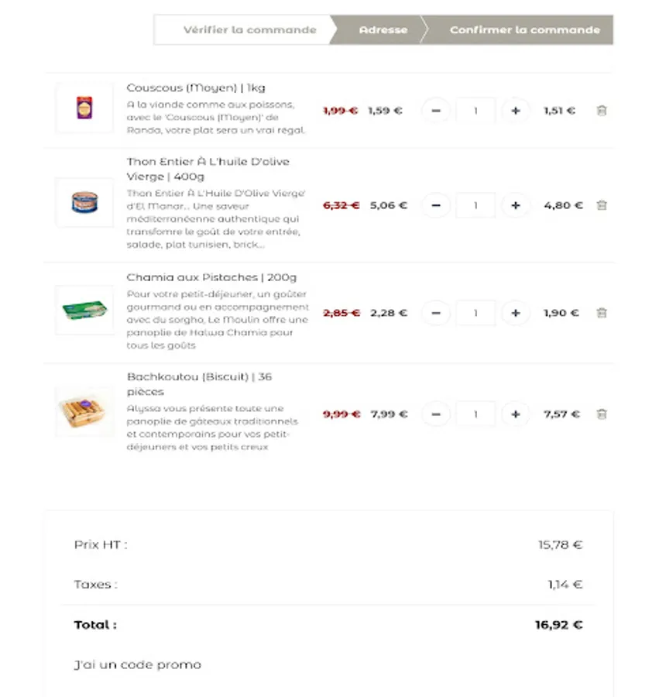659x697 pixels.
Task: Increase Thon Entier quantity with plus button
Action: point(516,205)
